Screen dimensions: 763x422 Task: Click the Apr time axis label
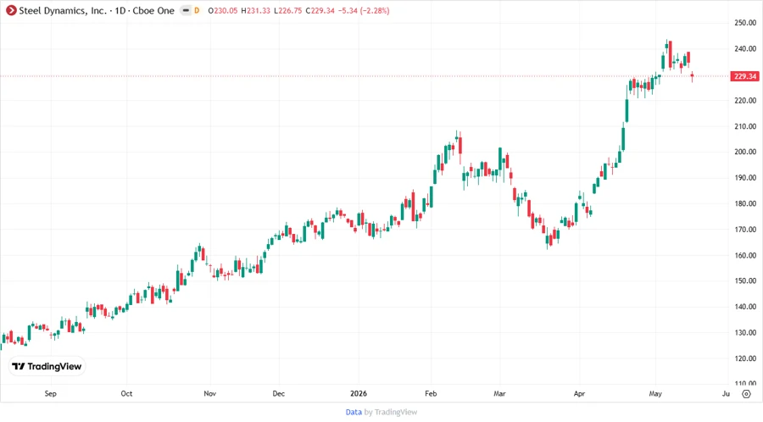coord(579,393)
